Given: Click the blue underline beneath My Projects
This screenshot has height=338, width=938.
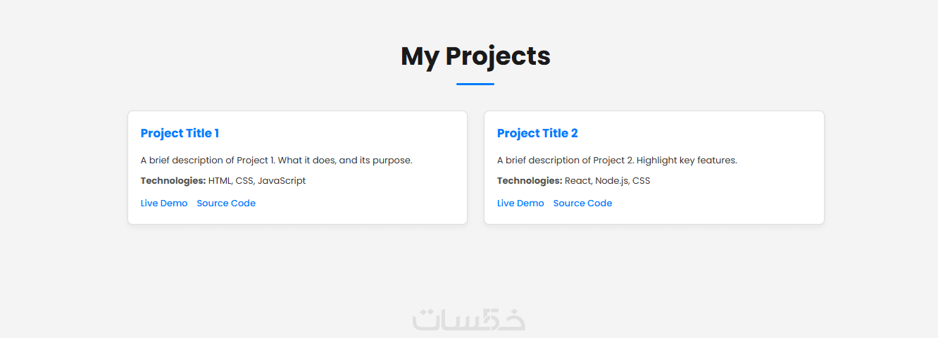Looking at the screenshot, I should click(x=475, y=84).
